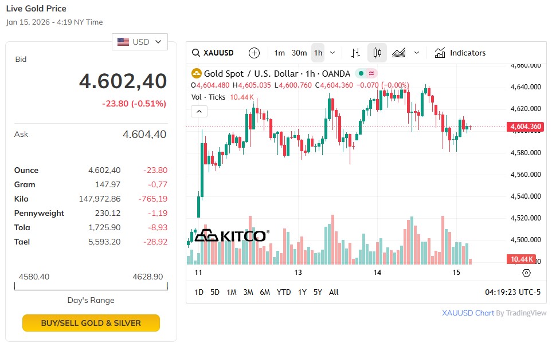Collapse the indicator legend chevron
The height and width of the screenshot is (343, 552).
[199, 111]
